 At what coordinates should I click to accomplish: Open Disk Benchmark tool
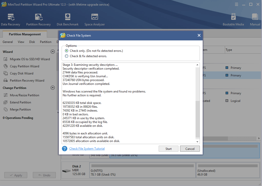(x=67, y=20)
